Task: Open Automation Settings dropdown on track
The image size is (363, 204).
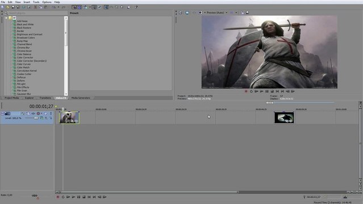Action: (41, 113)
